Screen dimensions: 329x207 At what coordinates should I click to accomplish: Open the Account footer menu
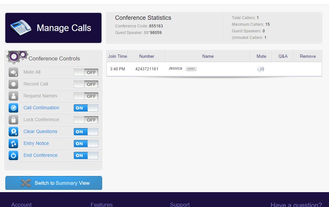[21, 204]
